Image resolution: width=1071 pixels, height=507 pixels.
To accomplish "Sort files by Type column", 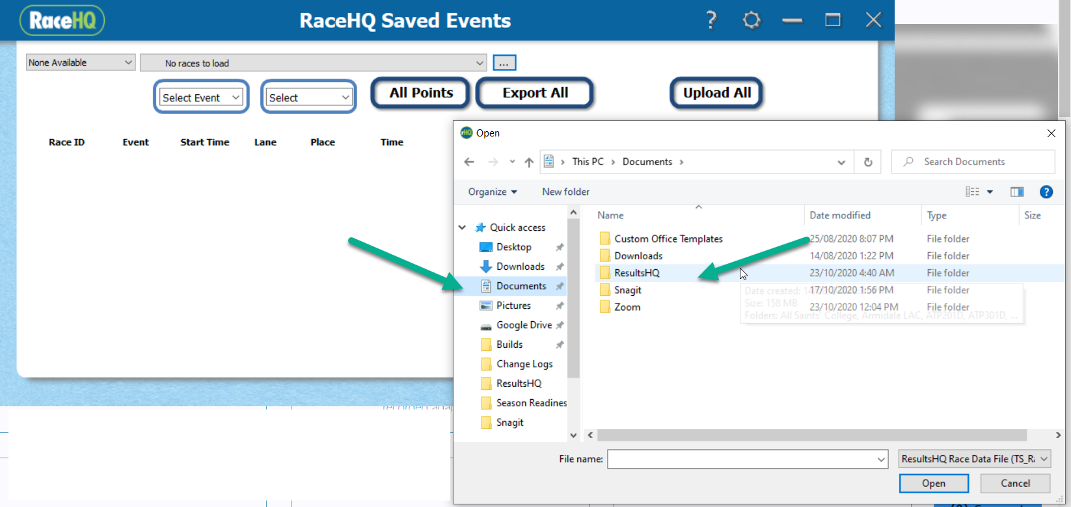I will [937, 215].
